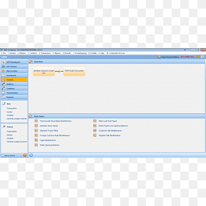Screen dimensions: 206x206
Task: Open the 5. Reports menu
Action: pos(57,53)
